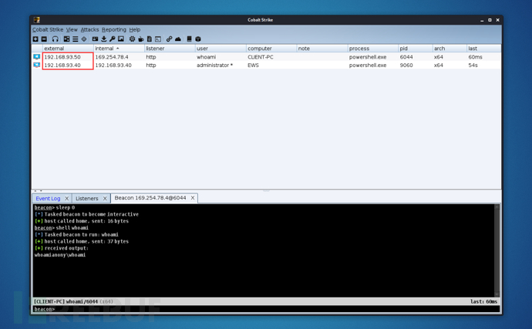This screenshot has width=532, height=329.
Task: Select the EWS session computer icon
Action: pyautogui.click(x=37, y=65)
